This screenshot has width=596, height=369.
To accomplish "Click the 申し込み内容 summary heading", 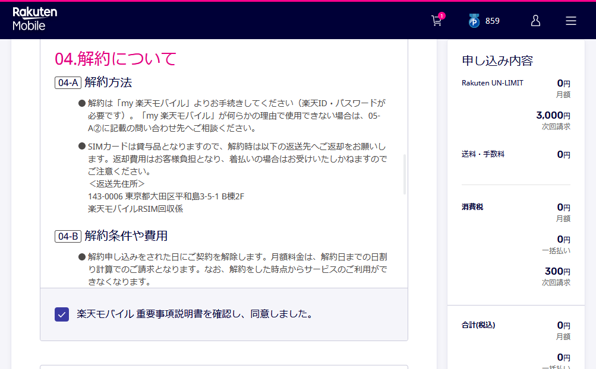I will coord(497,61).
